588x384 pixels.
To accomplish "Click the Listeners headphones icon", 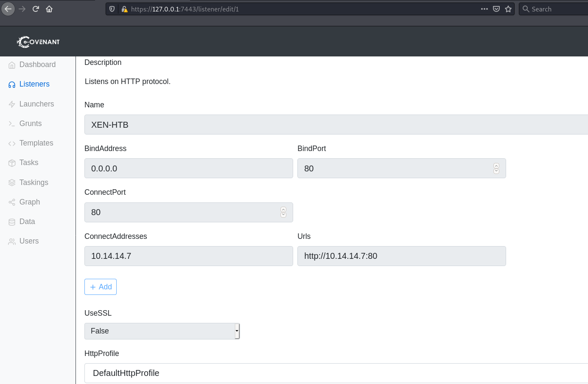I will point(12,84).
